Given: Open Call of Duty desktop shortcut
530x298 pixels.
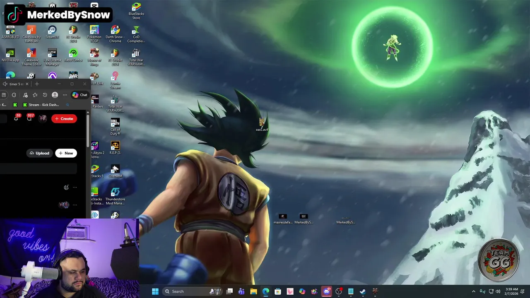Looking at the screenshot, I should point(115,127).
